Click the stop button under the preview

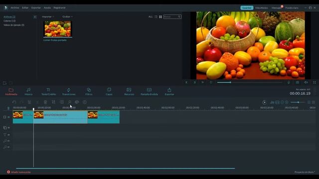coord(211,82)
